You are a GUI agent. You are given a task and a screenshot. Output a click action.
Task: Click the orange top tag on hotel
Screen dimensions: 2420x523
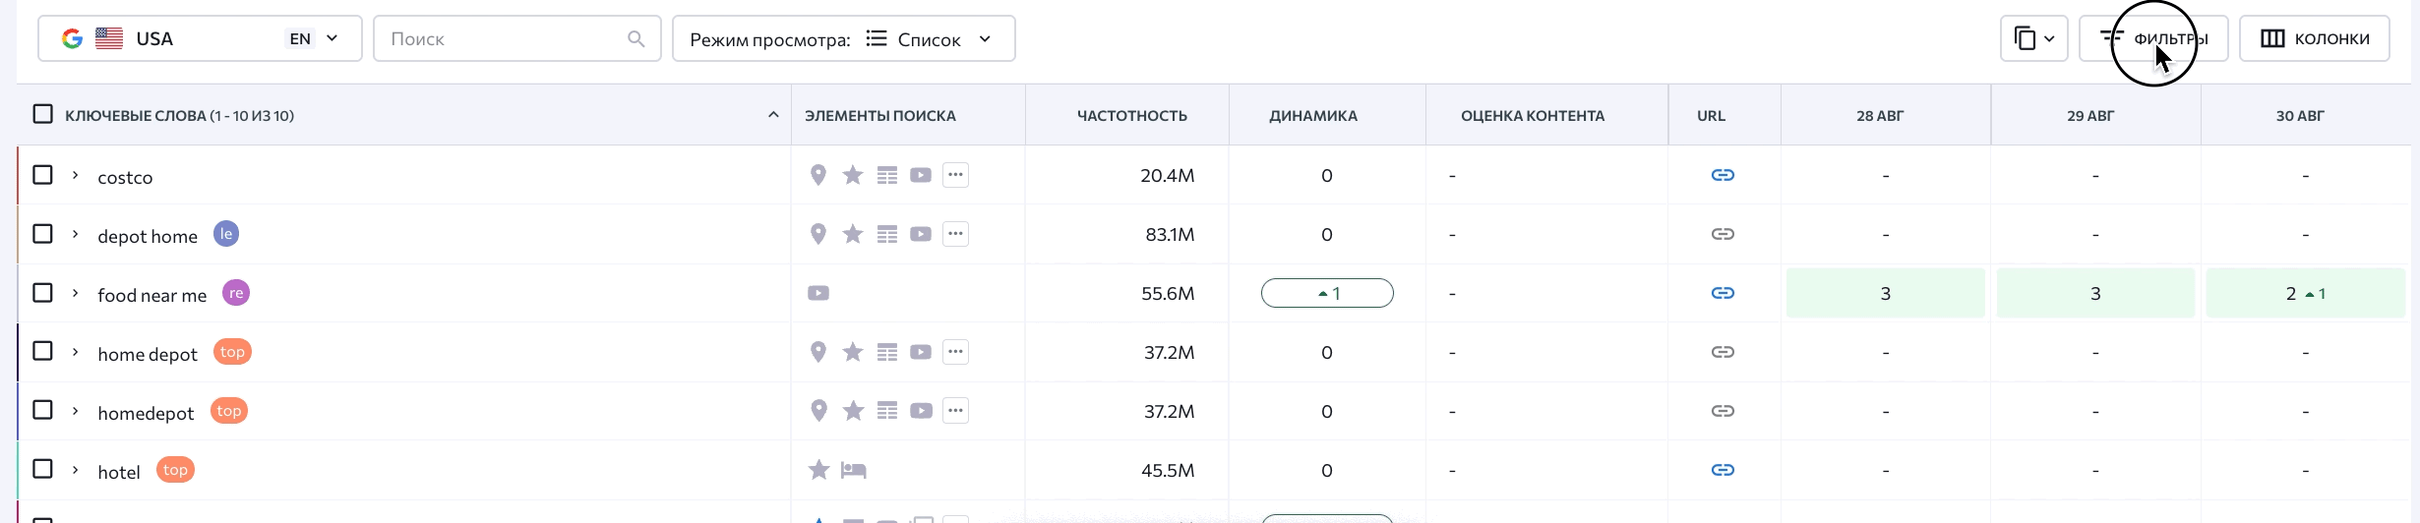point(176,470)
